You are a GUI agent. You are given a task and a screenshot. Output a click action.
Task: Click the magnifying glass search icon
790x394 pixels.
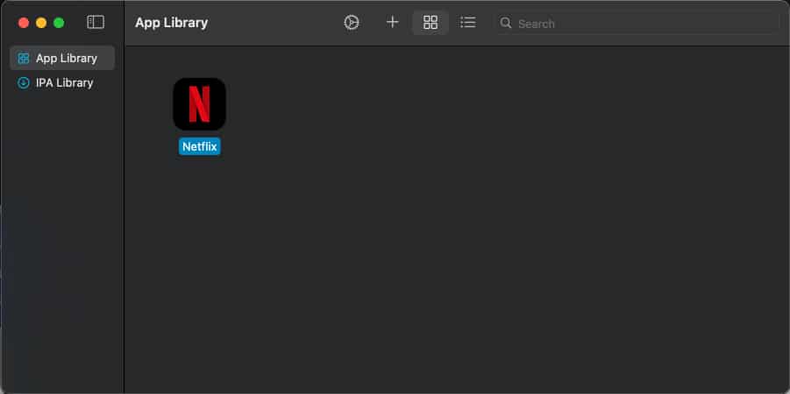click(506, 23)
